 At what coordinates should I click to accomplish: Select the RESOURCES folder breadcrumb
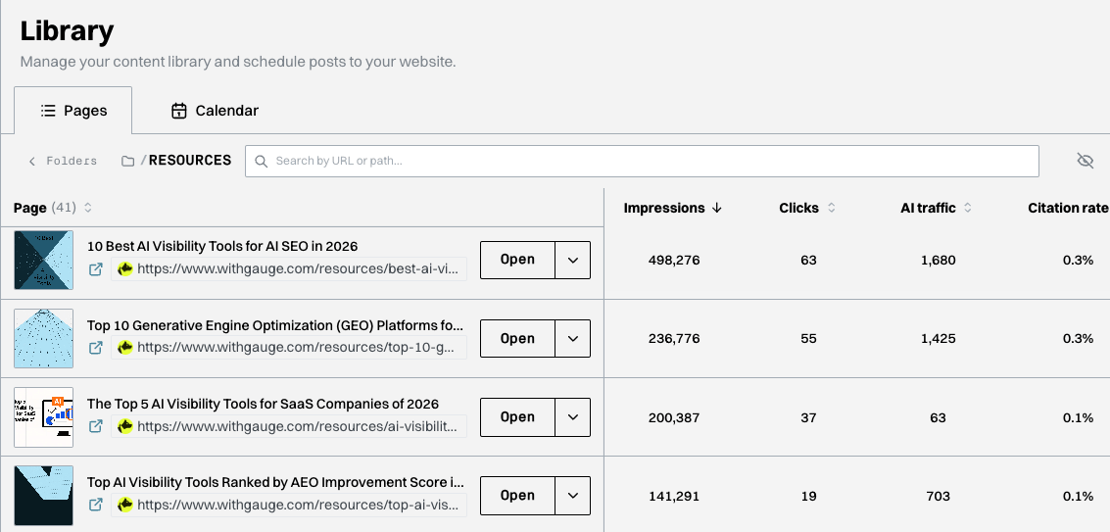coord(190,160)
